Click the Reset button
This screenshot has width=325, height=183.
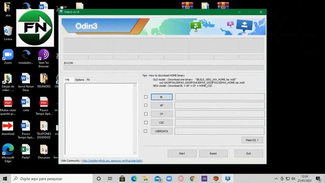coord(213,154)
